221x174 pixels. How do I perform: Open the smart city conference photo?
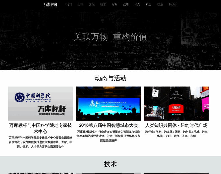108,104
